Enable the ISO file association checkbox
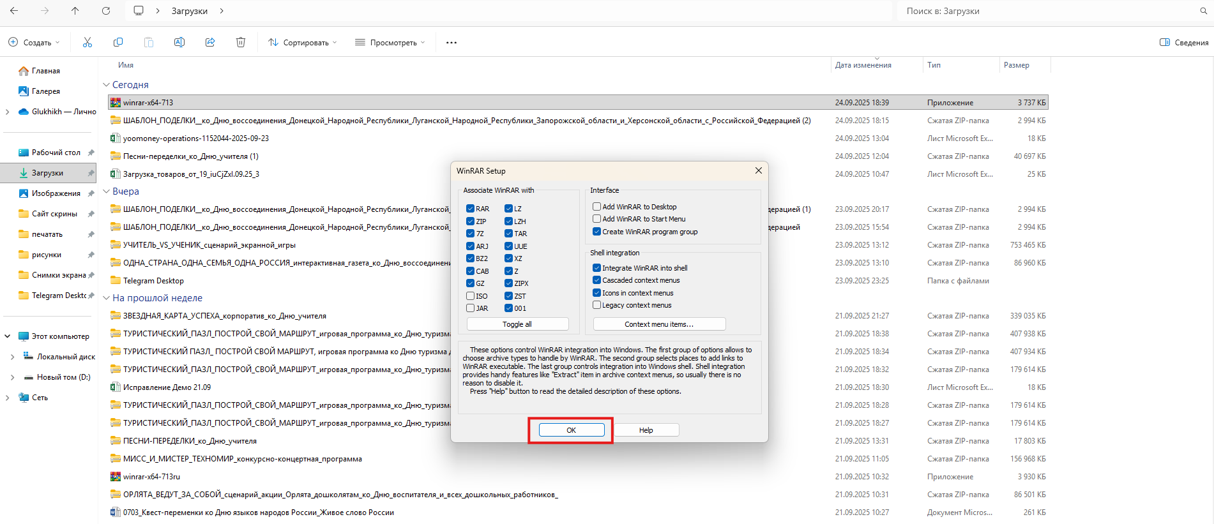 click(x=471, y=296)
